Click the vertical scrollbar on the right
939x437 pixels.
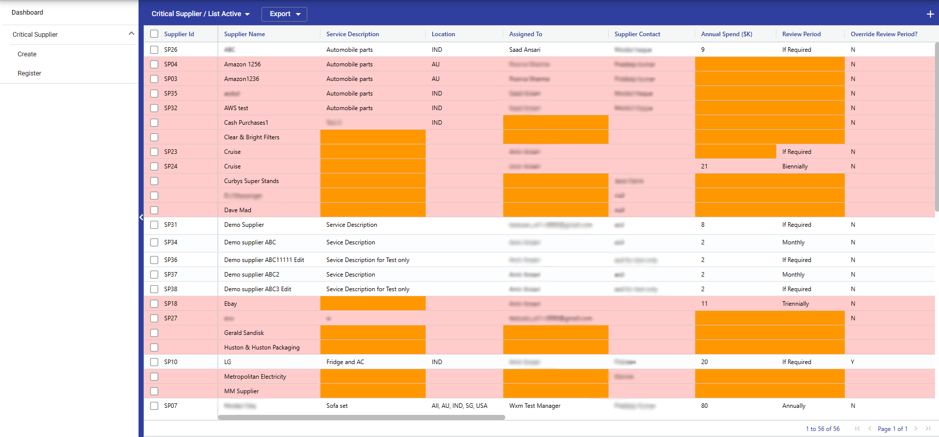936,126
